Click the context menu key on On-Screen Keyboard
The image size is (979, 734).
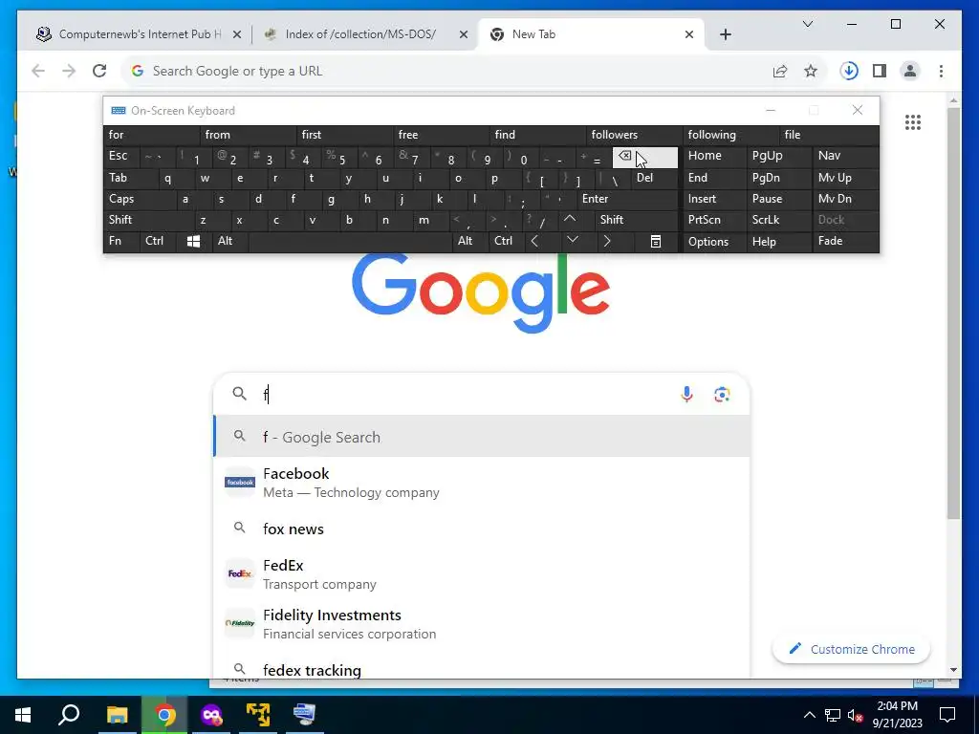click(x=656, y=242)
